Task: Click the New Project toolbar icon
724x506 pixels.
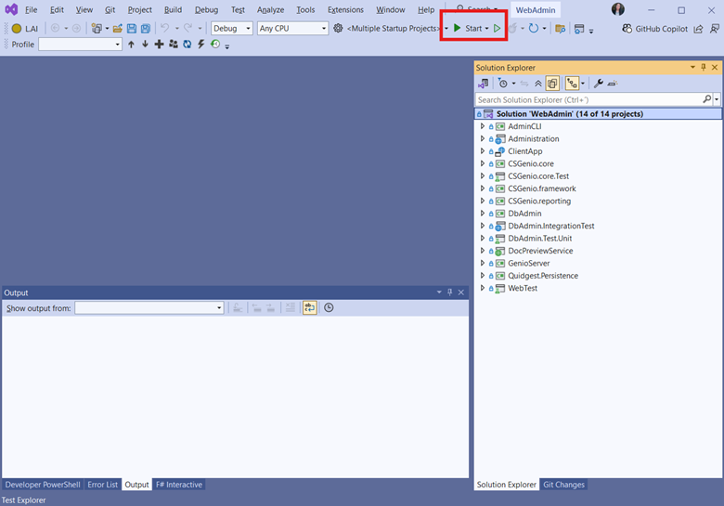Action: pyautogui.click(x=97, y=28)
